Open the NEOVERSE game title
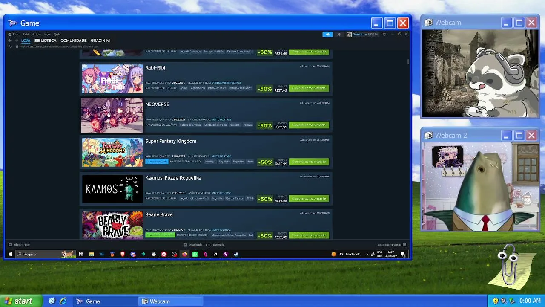Viewport: 545px width, 307px height. [x=158, y=104]
